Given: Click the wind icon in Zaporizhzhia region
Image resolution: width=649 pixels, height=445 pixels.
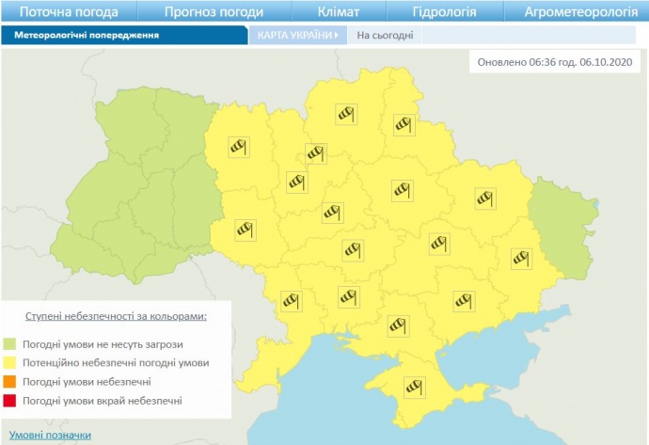Looking at the screenshot, I should click(462, 301).
